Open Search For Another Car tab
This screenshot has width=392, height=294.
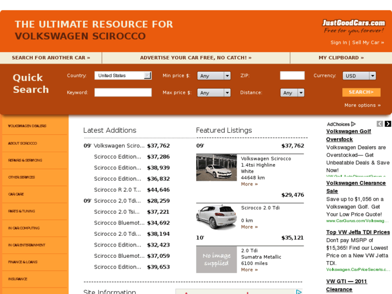pos(51,58)
